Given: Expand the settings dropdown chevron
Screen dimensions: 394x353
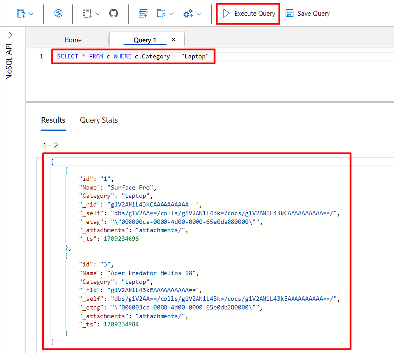Looking at the screenshot, I should 199,14.
